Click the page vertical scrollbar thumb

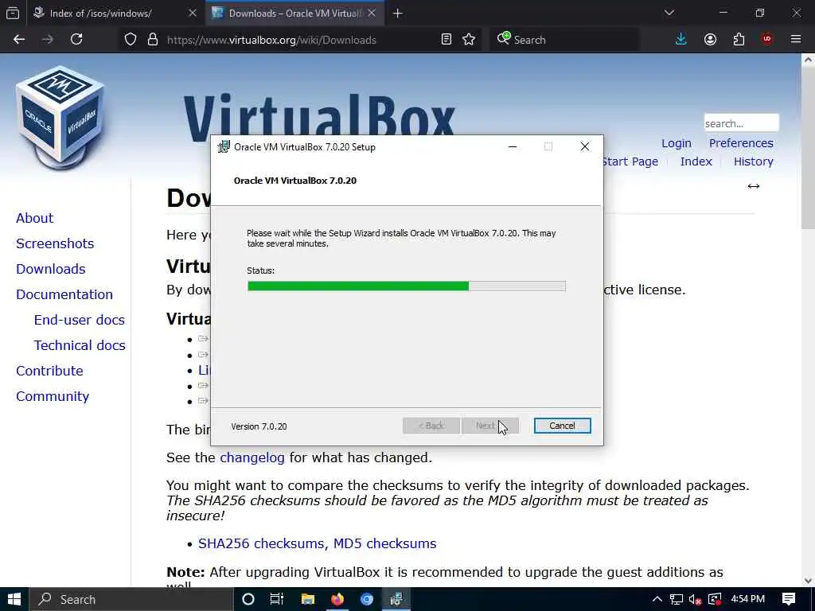(x=808, y=148)
